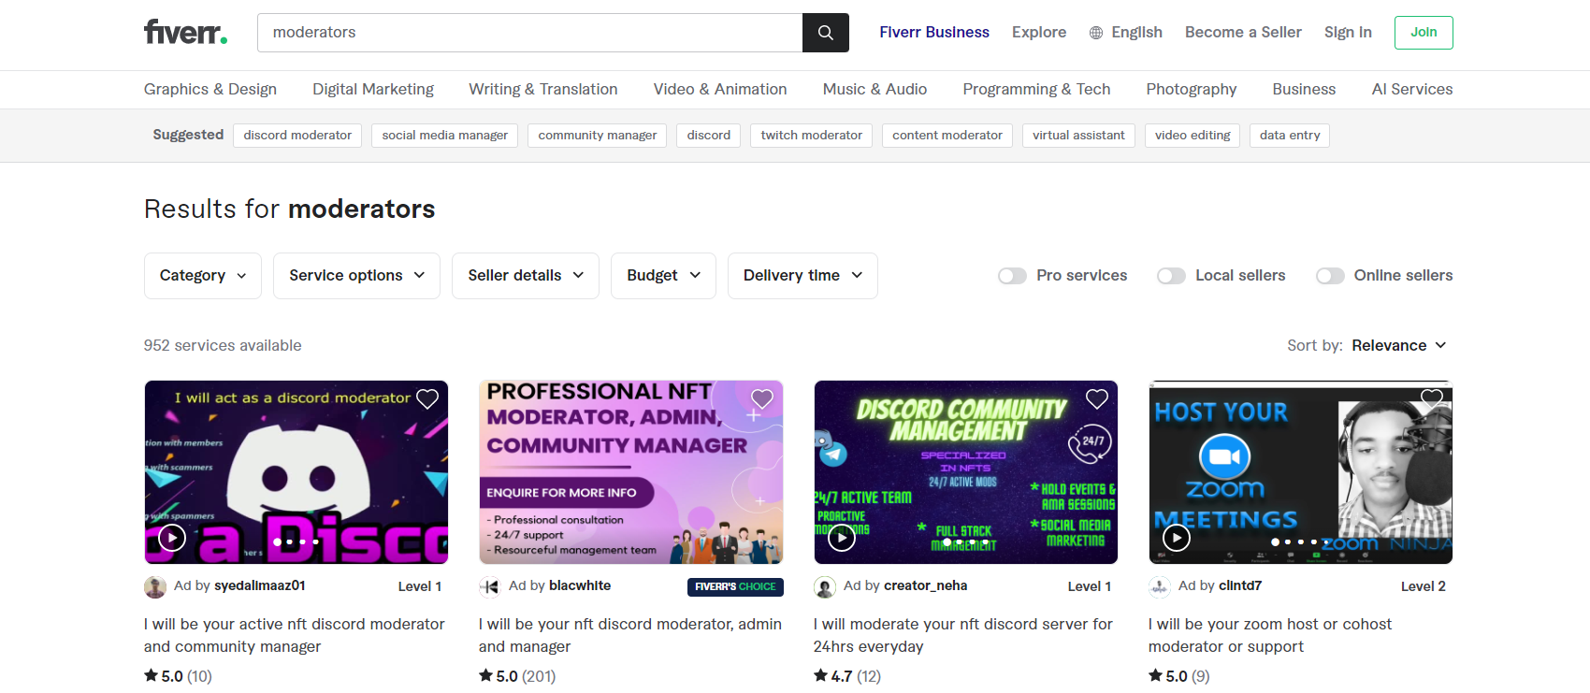
Task: Open Host Your Zoom Meetings thumbnail
Action: tap(1301, 472)
